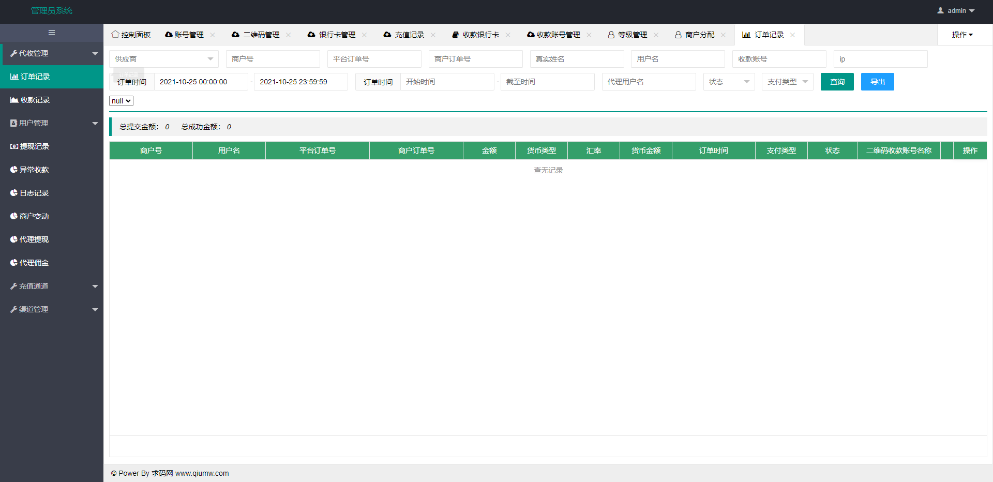The width and height of the screenshot is (993, 482).
Task: Click the user icon on 商户分配 tab
Action: click(678, 35)
